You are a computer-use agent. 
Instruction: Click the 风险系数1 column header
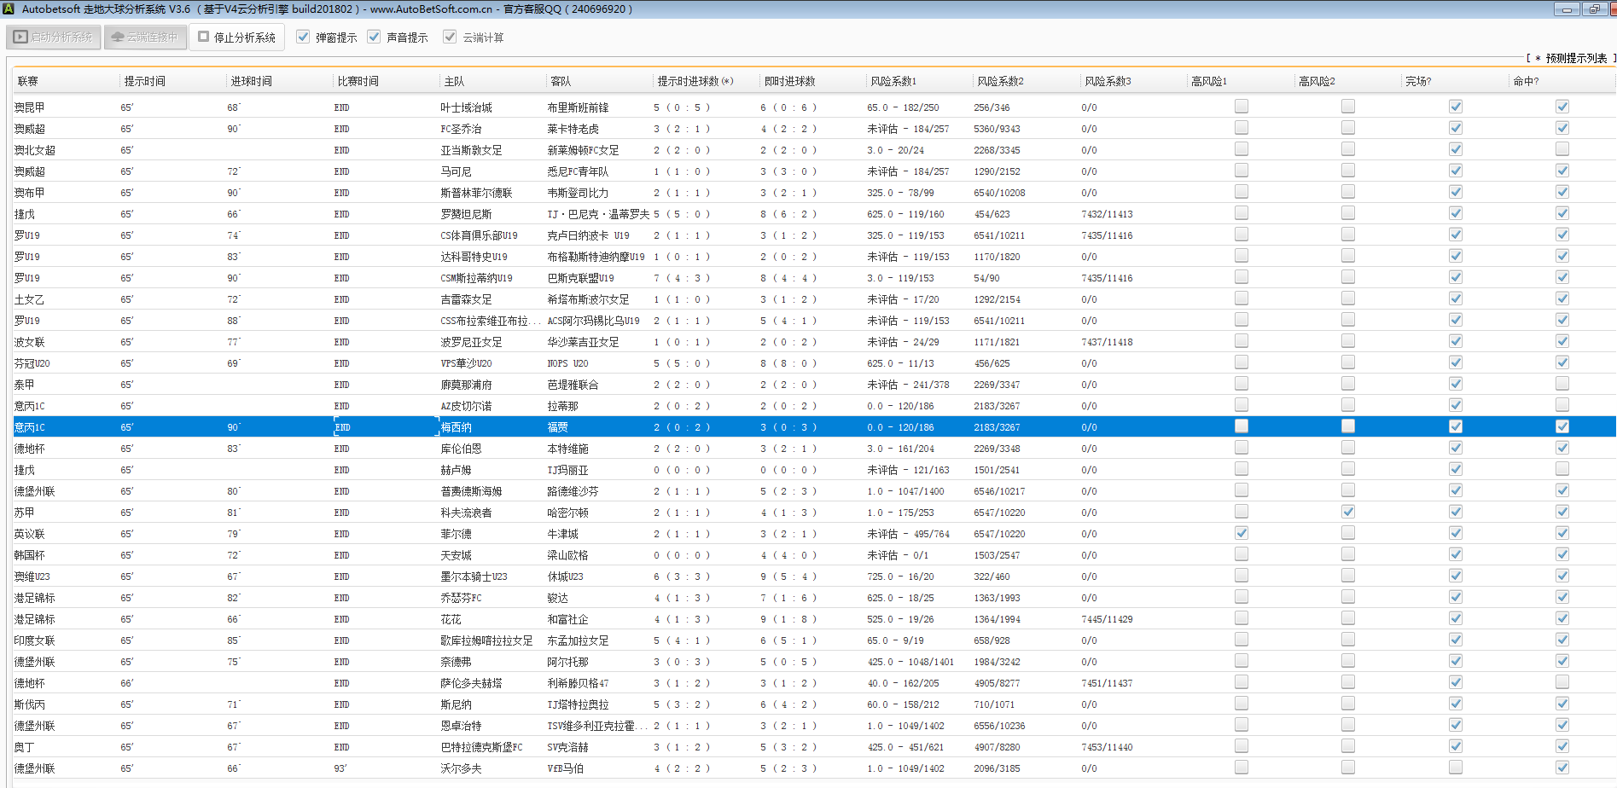coord(893,81)
